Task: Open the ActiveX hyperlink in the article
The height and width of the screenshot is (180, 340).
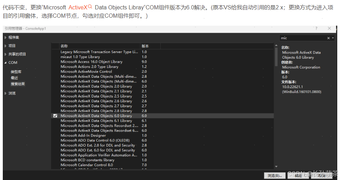Action: pyautogui.click(x=78, y=8)
